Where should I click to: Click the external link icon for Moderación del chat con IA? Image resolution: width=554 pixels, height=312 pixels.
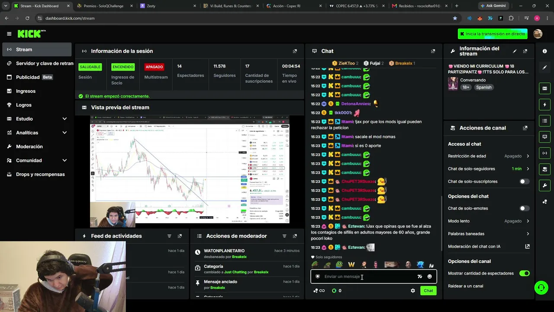pyautogui.click(x=527, y=247)
